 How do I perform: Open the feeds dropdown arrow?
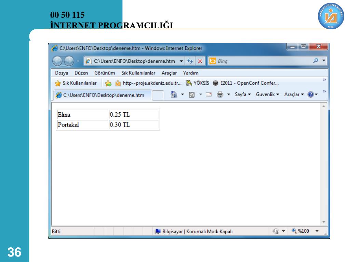[200, 94]
